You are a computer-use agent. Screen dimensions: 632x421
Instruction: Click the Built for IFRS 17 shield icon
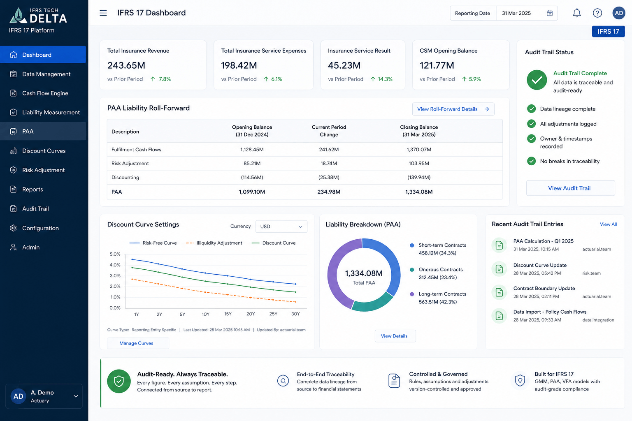point(520,381)
